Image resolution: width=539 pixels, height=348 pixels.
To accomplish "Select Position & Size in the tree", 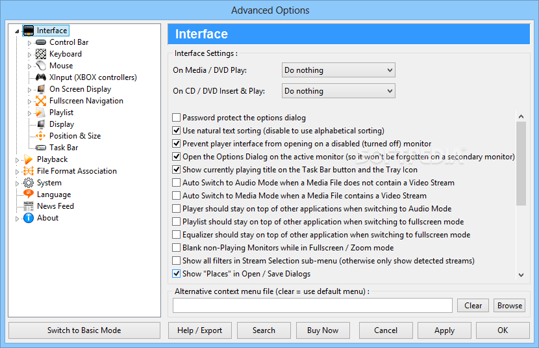I will pyautogui.click(x=75, y=136).
